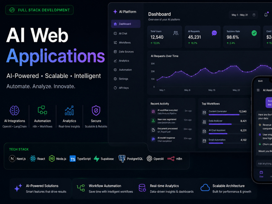Click the Full Stack Development badge
The image size is (272, 204).
(x=39, y=10)
